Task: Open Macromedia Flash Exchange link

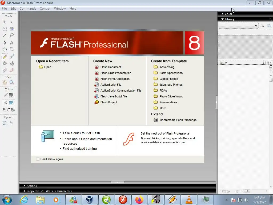Action: 178,120
